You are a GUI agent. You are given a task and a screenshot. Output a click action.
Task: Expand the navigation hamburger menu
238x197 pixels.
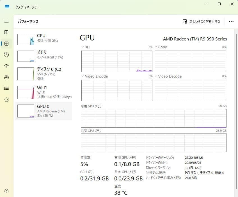click(x=6, y=21)
